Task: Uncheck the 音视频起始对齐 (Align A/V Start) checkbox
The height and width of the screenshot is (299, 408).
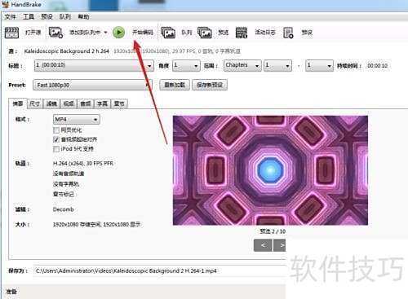Action: (56, 139)
